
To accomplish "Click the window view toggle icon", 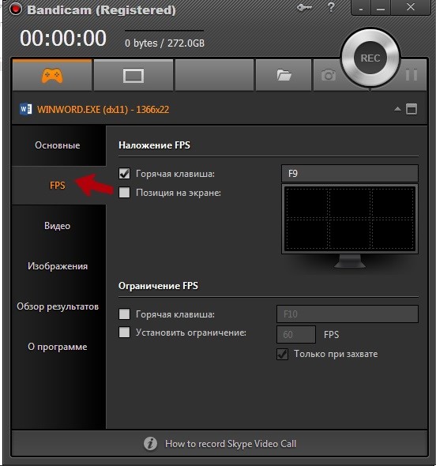I will point(412,109).
